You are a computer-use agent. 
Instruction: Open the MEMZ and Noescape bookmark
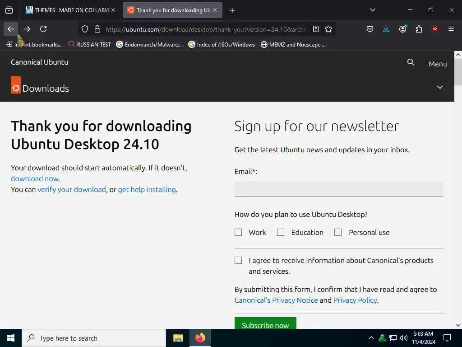coord(293,45)
